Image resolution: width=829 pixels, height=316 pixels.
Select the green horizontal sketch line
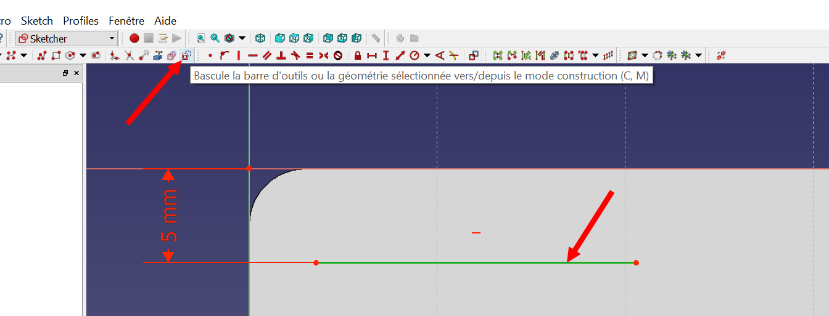click(x=476, y=262)
